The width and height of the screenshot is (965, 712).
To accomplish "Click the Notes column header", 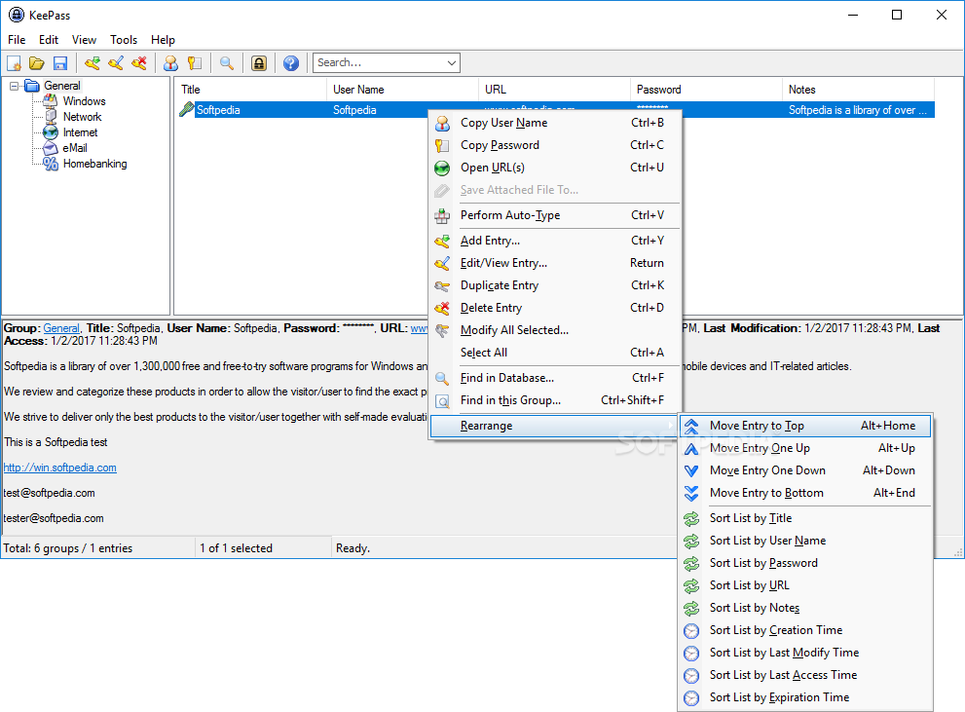I will tap(859, 90).
